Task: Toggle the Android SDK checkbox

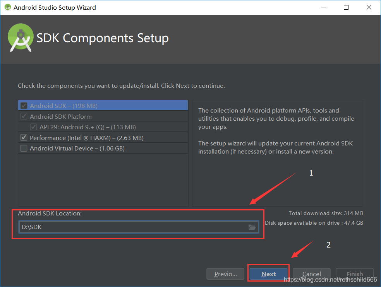Action: pyautogui.click(x=24, y=106)
